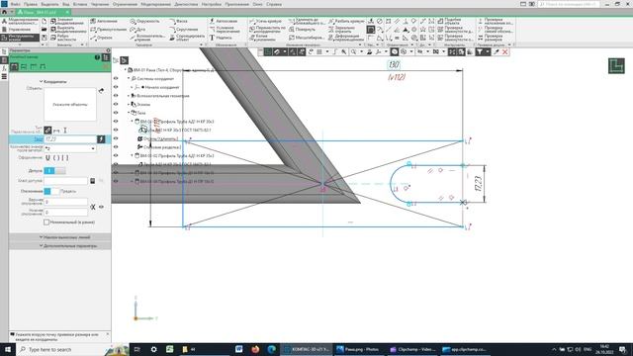Select the Усечь кривую tool
Viewport: 633px width, 356px height.
pos(265,21)
